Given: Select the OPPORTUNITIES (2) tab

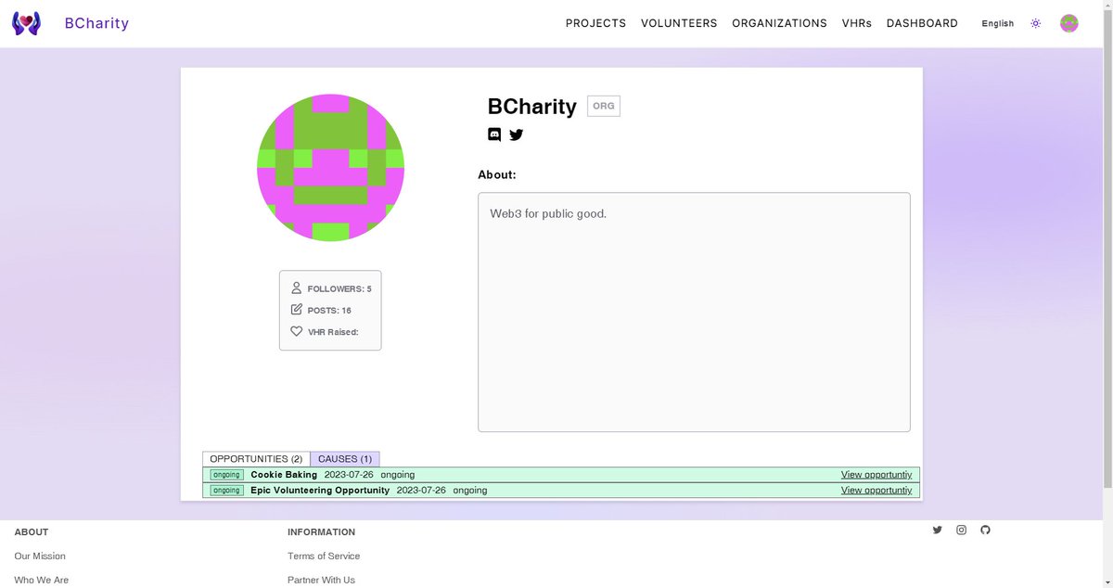Looking at the screenshot, I should pyautogui.click(x=256, y=459).
